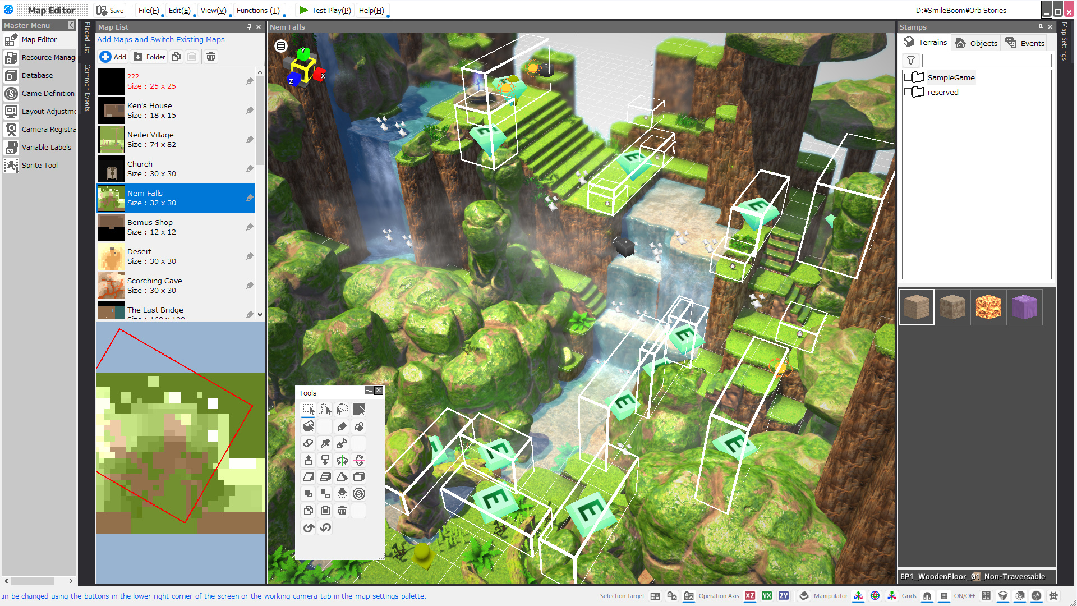Enable the XZ operation axis toggle
This screenshot has height=606, width=1077.
[750, 596]
